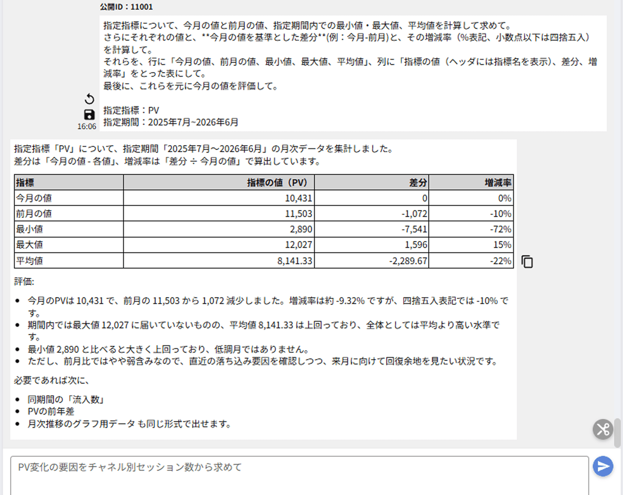Click the 指標の値（PV） column header

click(219, 183)
